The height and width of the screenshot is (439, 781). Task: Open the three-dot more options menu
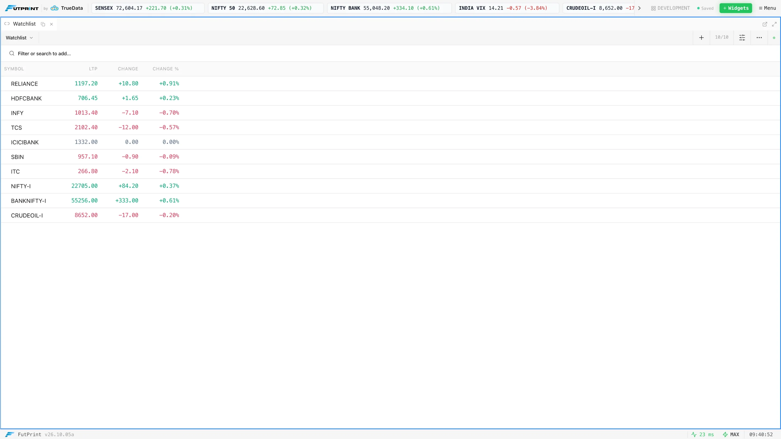(759, 38)
